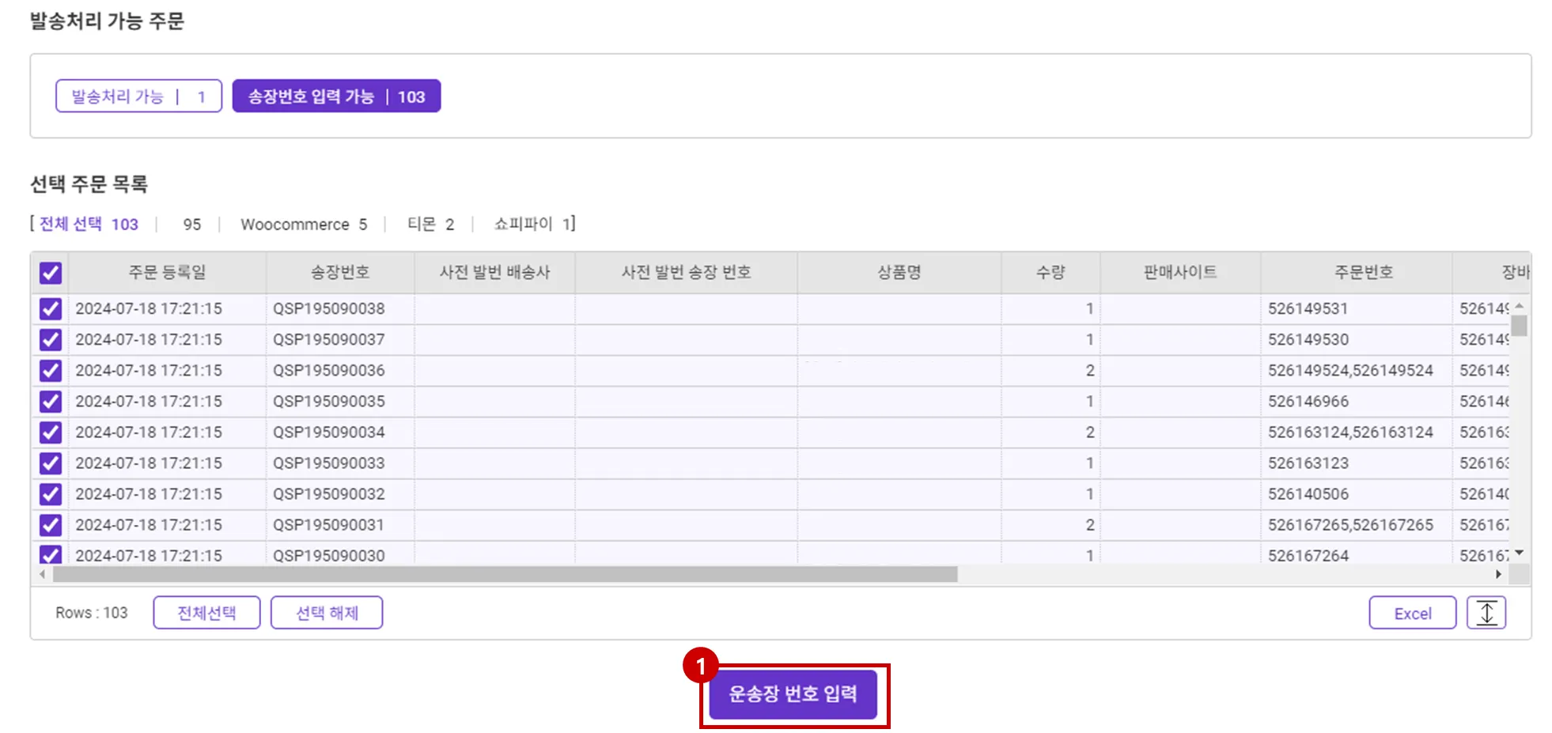
Task: Click the horizontal scrollbar left arrow
Action: 42,574
